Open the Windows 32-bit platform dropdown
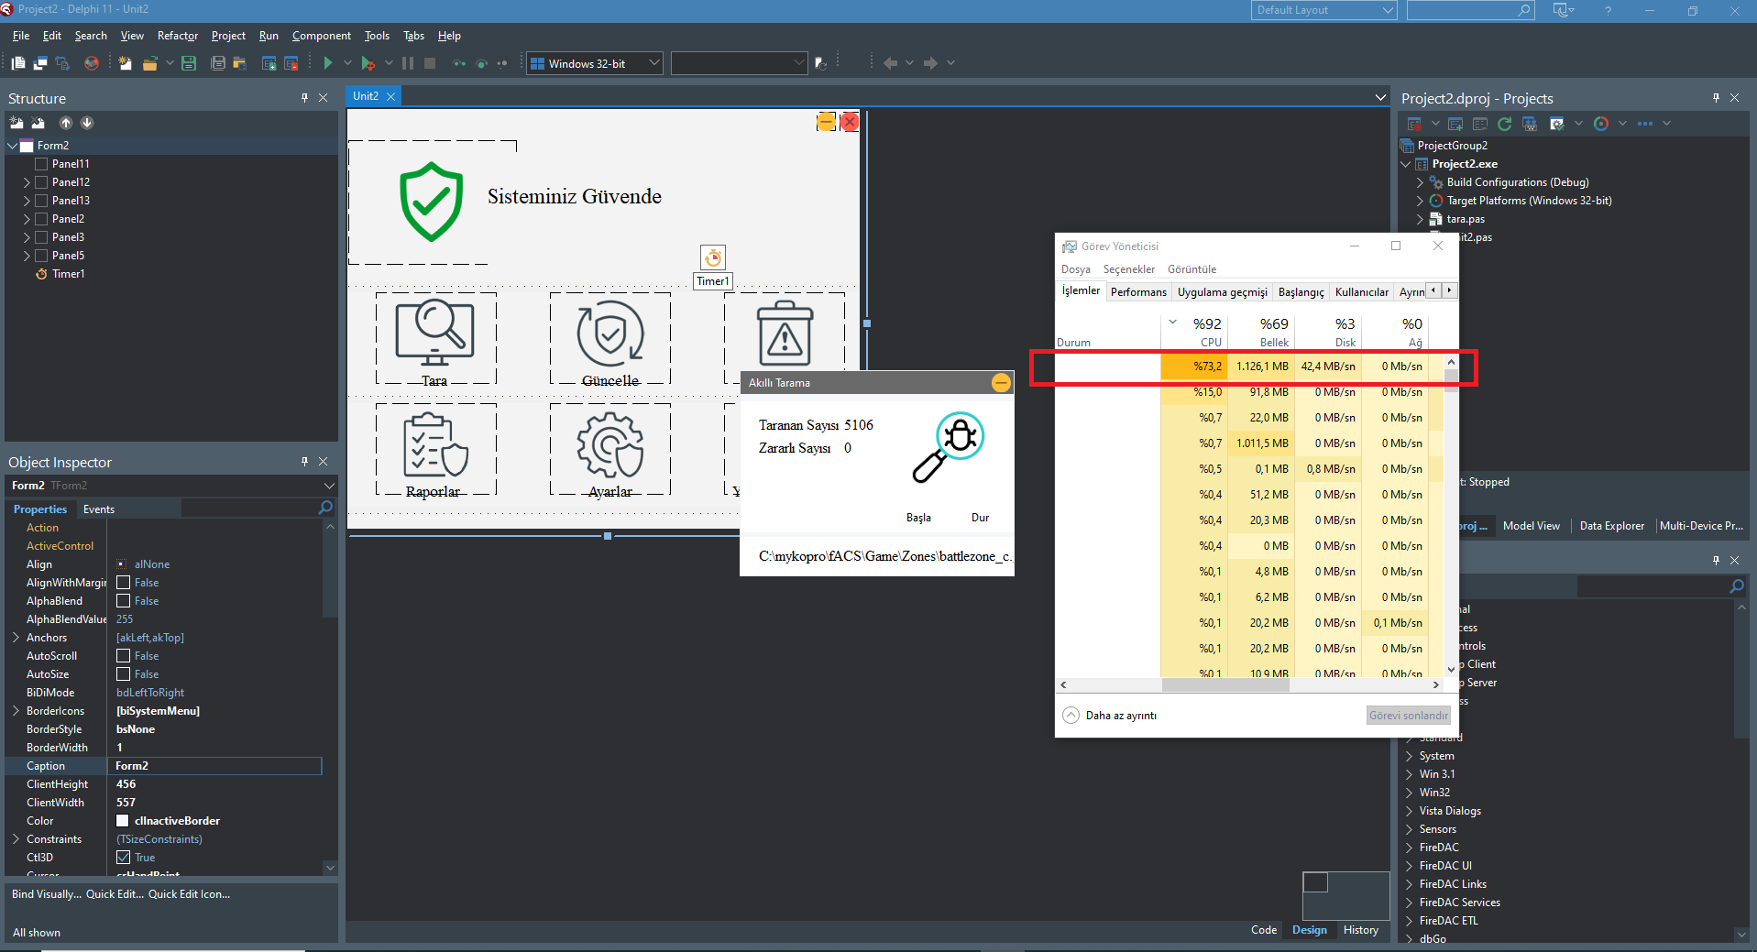 pos(653,63)
